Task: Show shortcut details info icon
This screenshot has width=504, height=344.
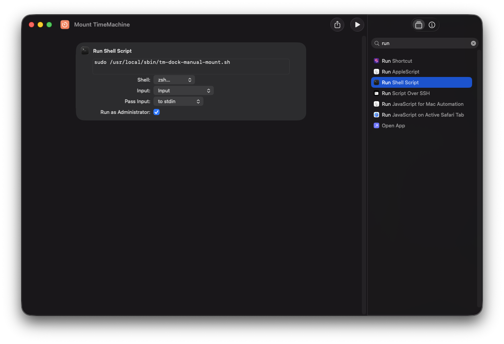Action: pyautogui.click(x=432, y=25)
